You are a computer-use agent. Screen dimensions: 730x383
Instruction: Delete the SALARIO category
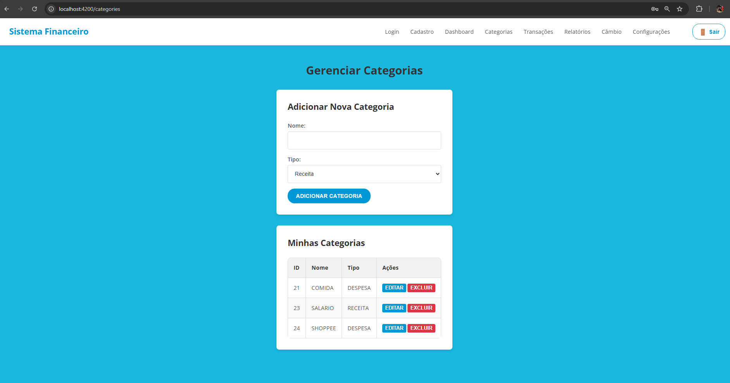pyautogui.click(x=421, y=308)
